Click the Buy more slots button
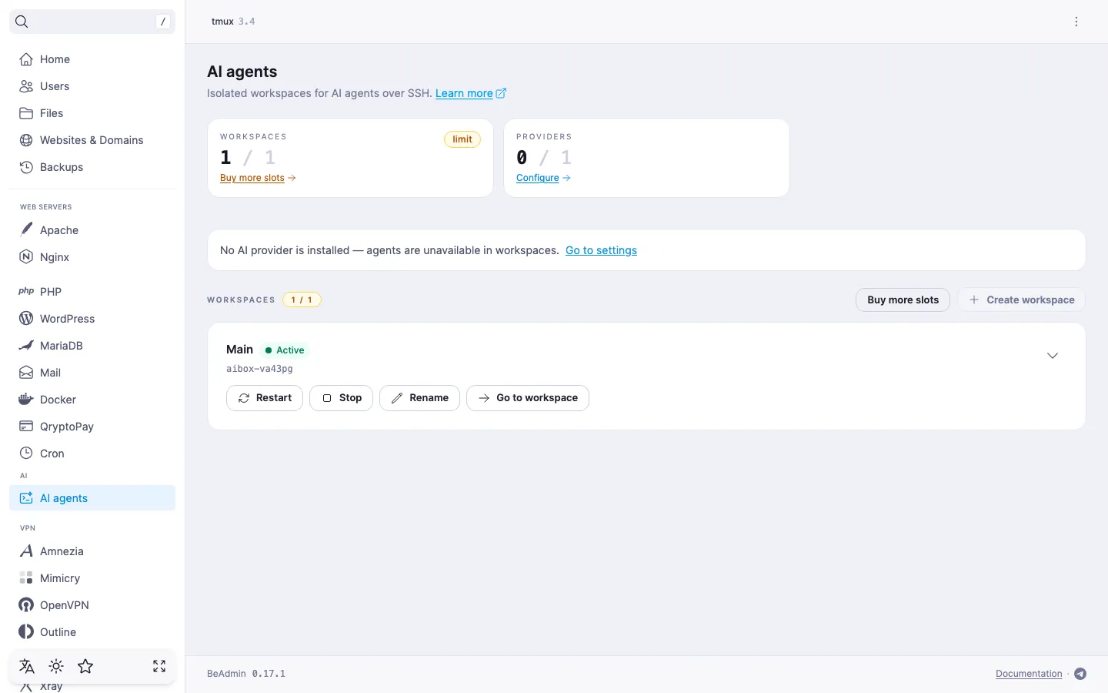Image resolution: width=1108 pixels, height=693 pixels. pyautogui.click(x=903, y=300)
